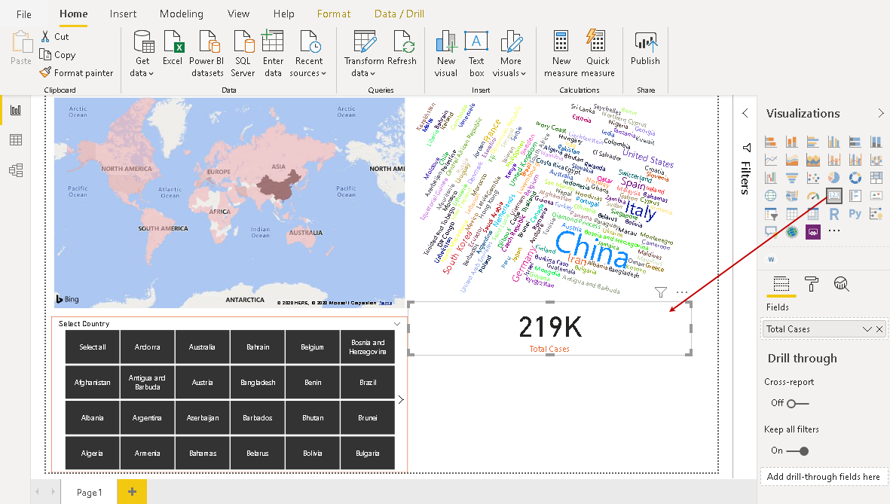Select the Waterfall chart visual
Screen dimensions: 890x504
770,178
